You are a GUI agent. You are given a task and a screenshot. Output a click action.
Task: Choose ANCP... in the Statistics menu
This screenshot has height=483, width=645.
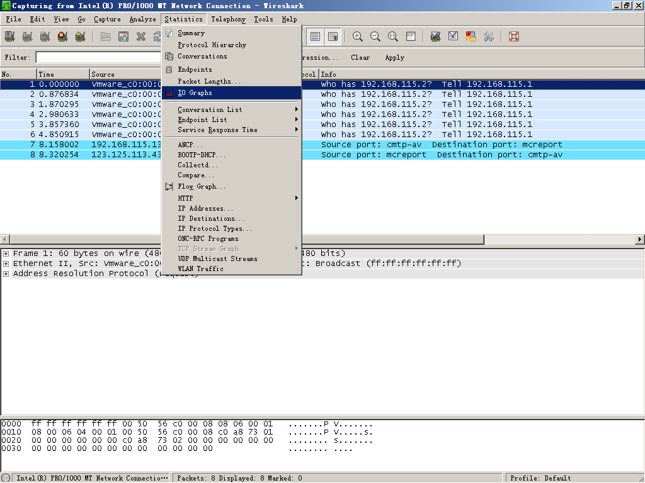pyautogui.click(x=232, y=145)
